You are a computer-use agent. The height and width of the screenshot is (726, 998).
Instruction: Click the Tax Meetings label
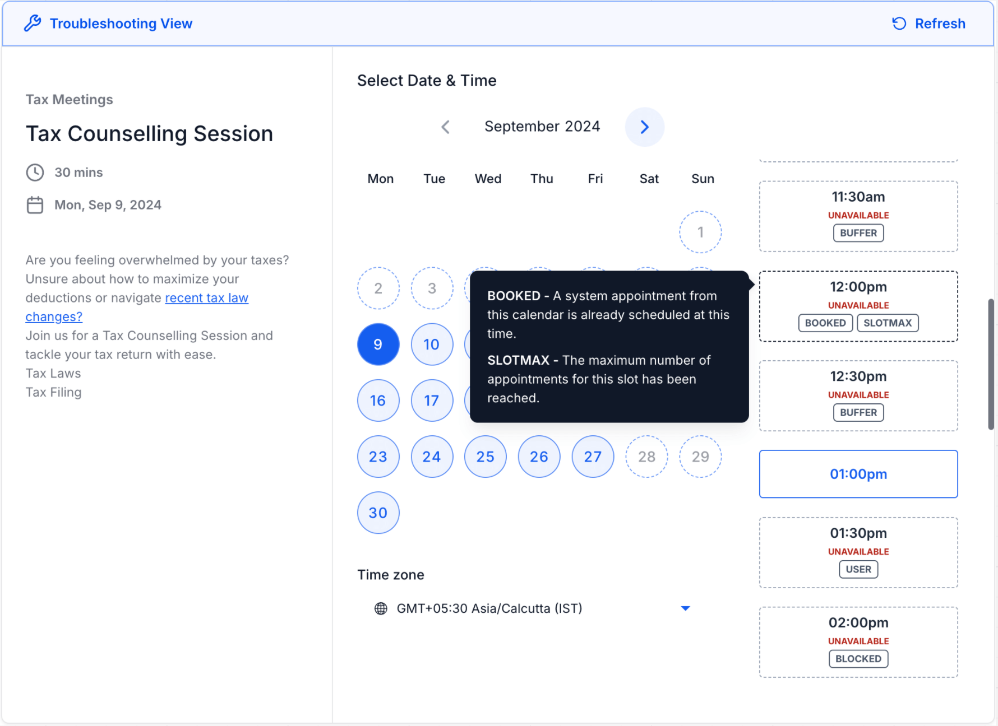click(x=70, y=100)
